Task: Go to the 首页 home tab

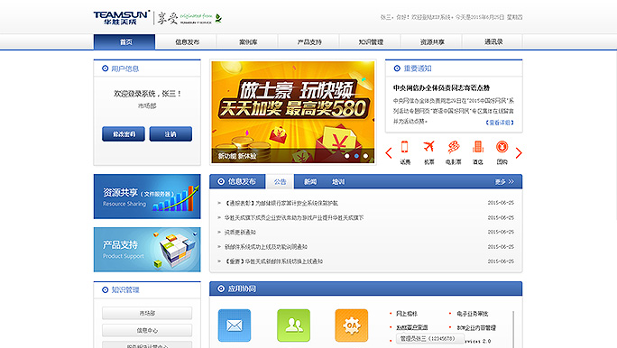Action: 124,41
